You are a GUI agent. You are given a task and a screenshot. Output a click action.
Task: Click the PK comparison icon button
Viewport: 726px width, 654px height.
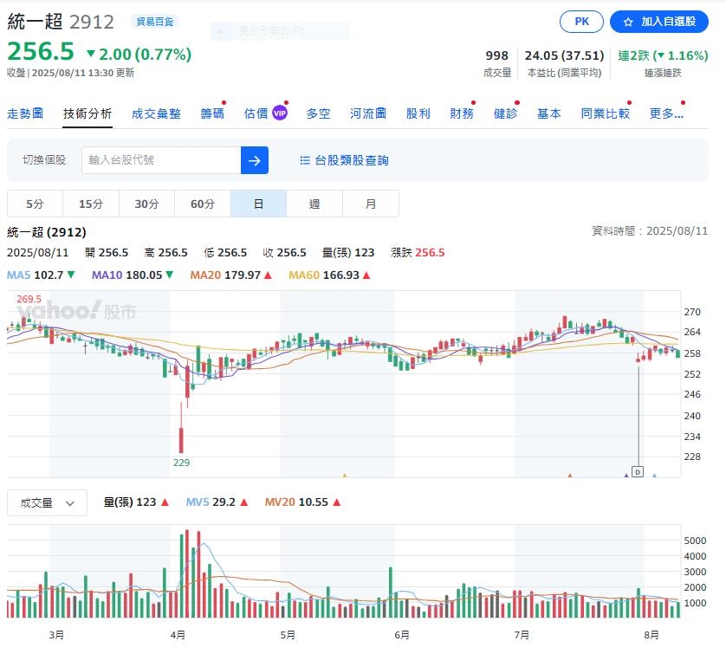pyautogui.click(x=581, y=22)
